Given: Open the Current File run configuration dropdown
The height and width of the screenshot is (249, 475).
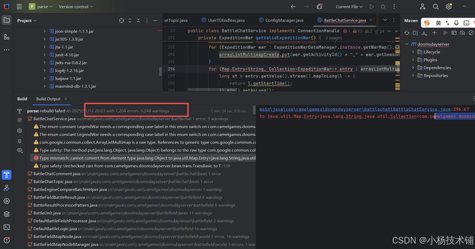Looking at the screenshot, I should click(x=350, y=6).
